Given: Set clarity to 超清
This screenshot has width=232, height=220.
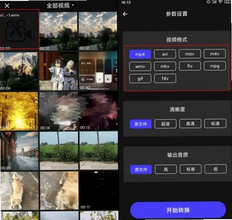Looking at the screenshot, I should (x=165, y=124).
